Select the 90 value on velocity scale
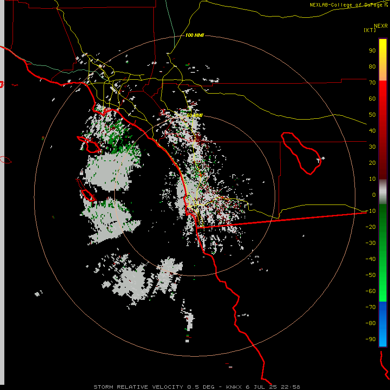The image size is (390, 390). [372, 51]
